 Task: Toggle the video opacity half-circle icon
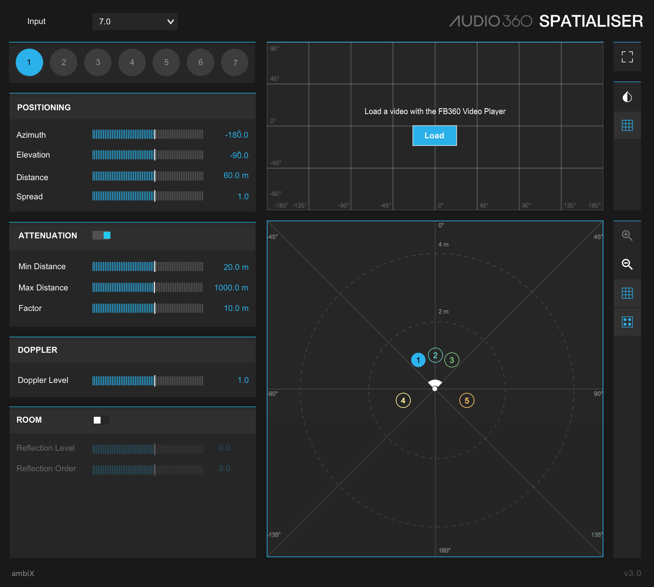pyautogui.click(x=627, y=97)
